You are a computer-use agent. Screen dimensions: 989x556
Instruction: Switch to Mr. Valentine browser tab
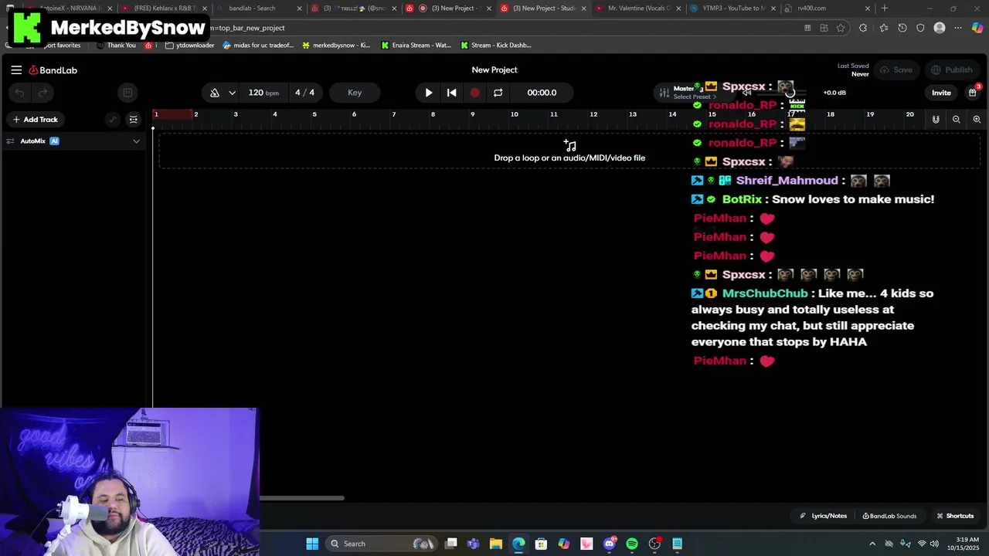point(637,8)
